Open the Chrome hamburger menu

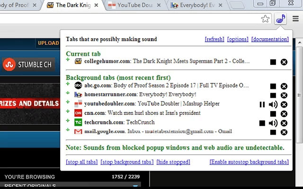tap(295, 19)
